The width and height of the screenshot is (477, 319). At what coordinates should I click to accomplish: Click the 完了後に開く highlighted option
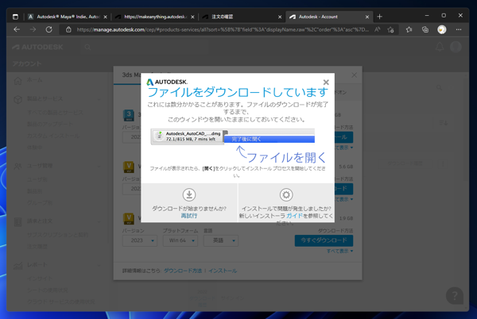(x=270, y=139)
